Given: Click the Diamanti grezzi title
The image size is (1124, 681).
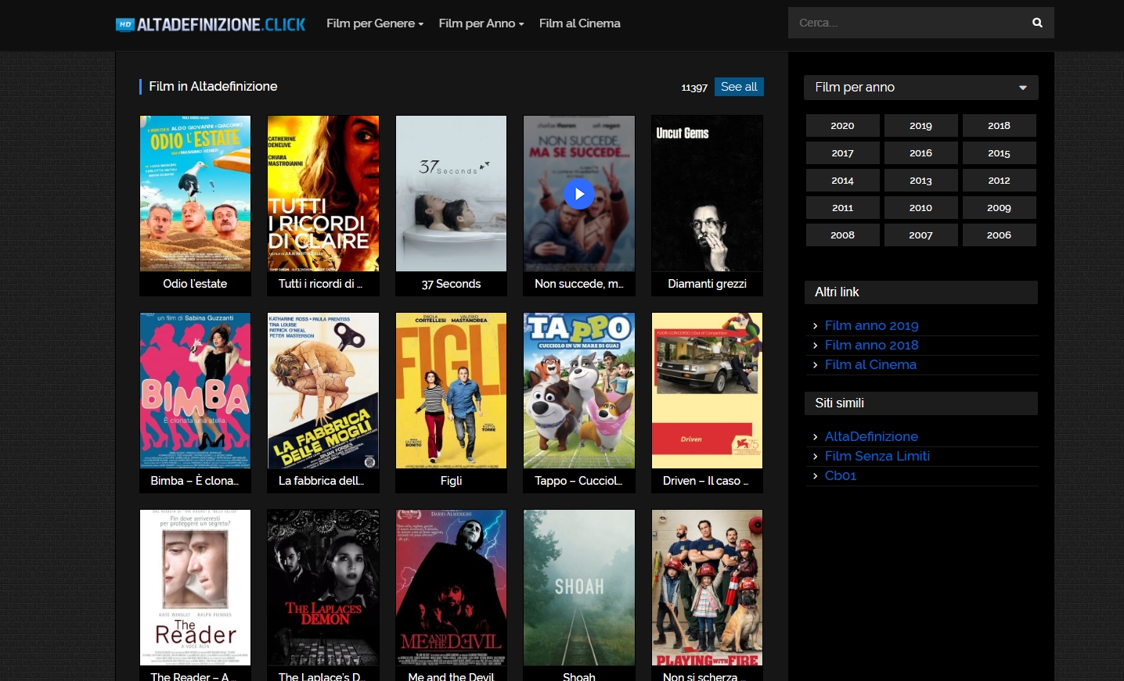Looking at the screenshot, I should click(707, 284).
